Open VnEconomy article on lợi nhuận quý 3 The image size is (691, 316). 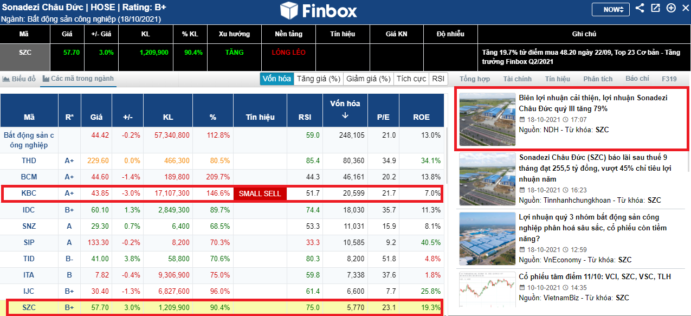pyautogui.click(x=593, y=228)
